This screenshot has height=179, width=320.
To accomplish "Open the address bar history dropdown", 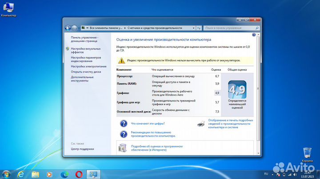I will [193, 28].
